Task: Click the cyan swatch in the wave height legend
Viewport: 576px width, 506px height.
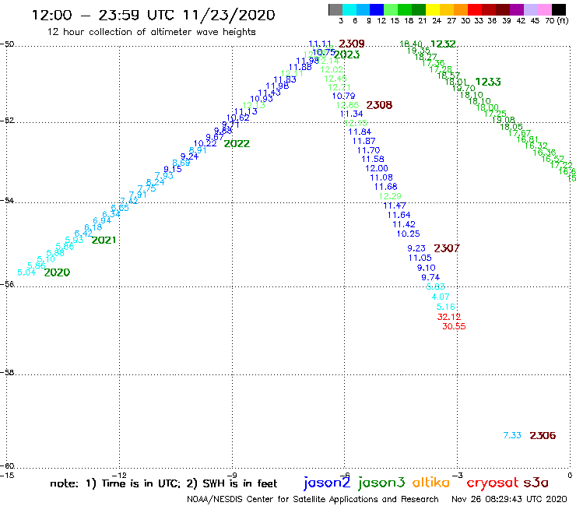Action: click(x=349, y=9)
